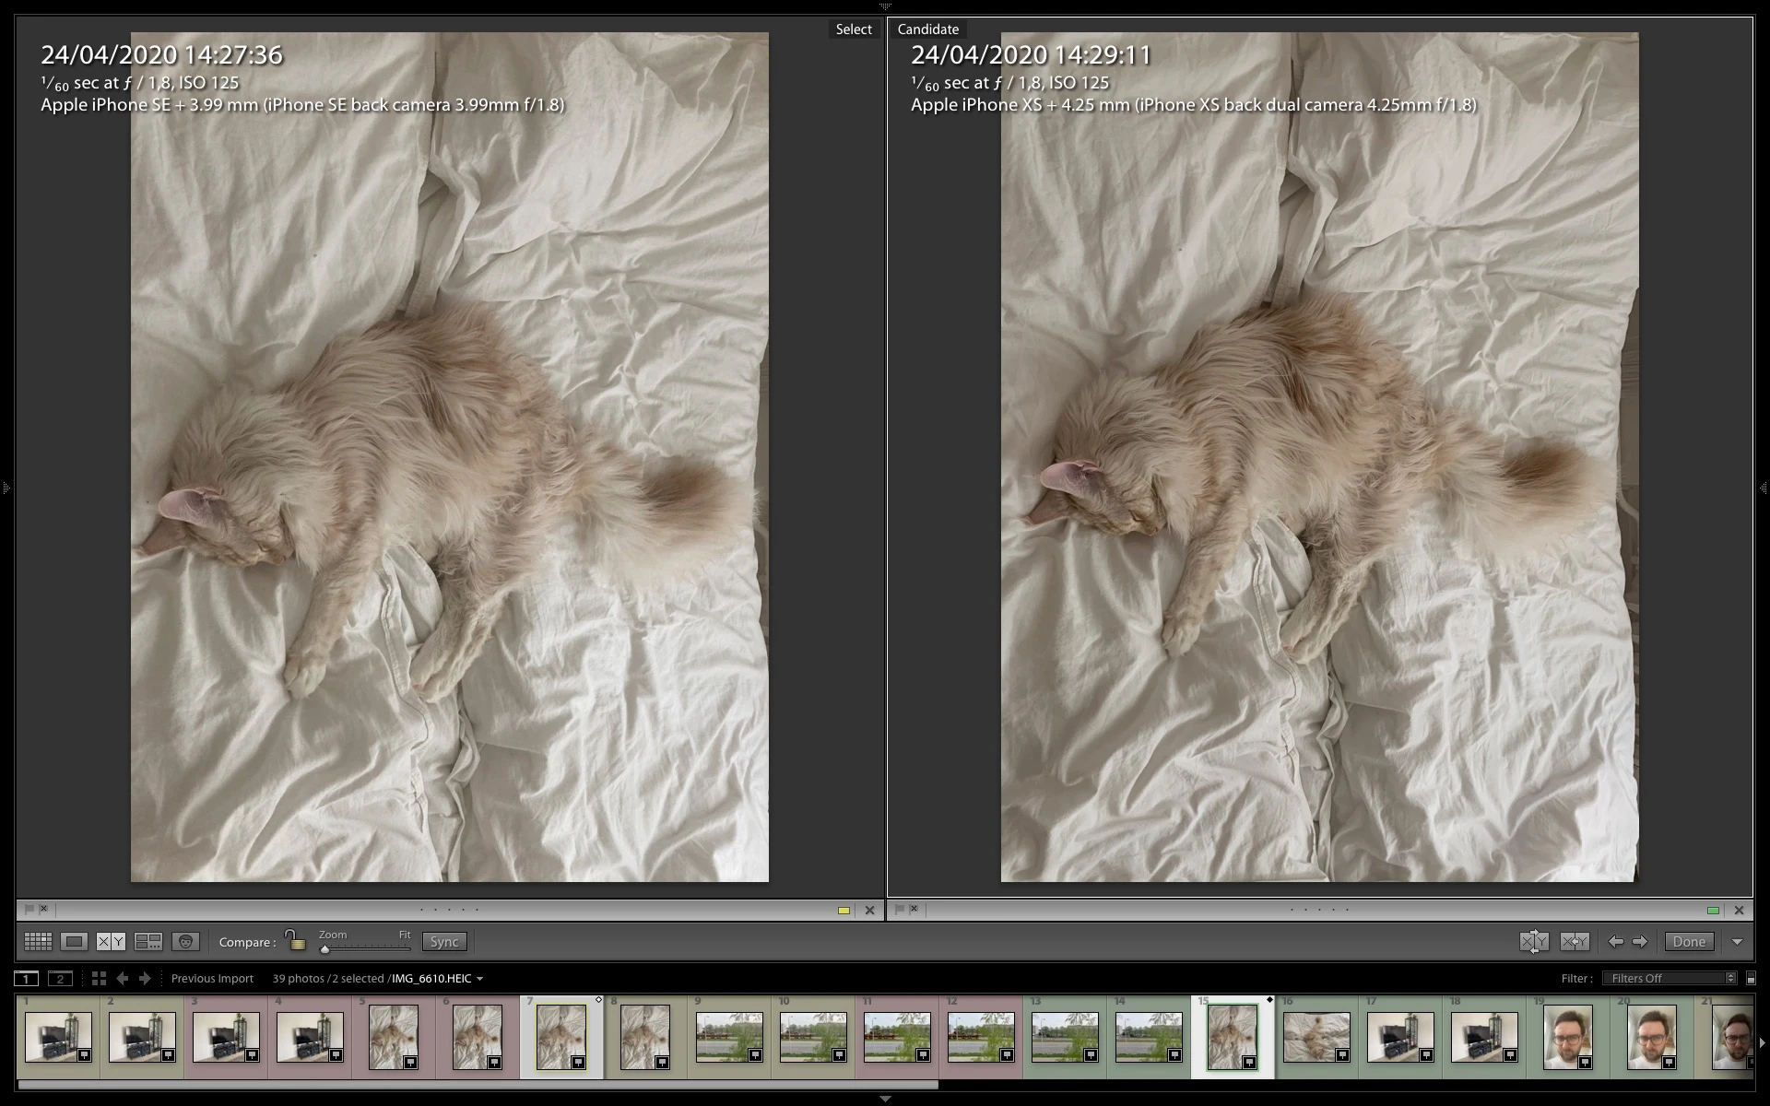Go forward with filmstrip forward arrow
This screenshot has height=1106, width=1770.
[x=145, y=978]
